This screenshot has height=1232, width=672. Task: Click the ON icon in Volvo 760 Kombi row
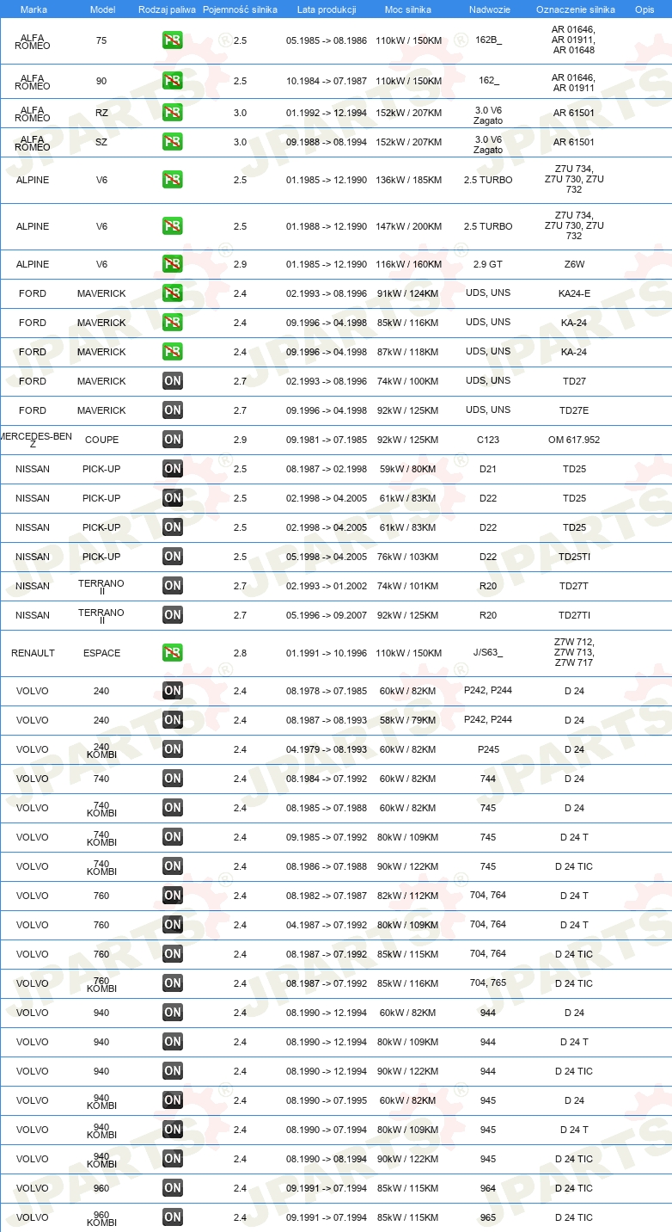click(172, 983)
